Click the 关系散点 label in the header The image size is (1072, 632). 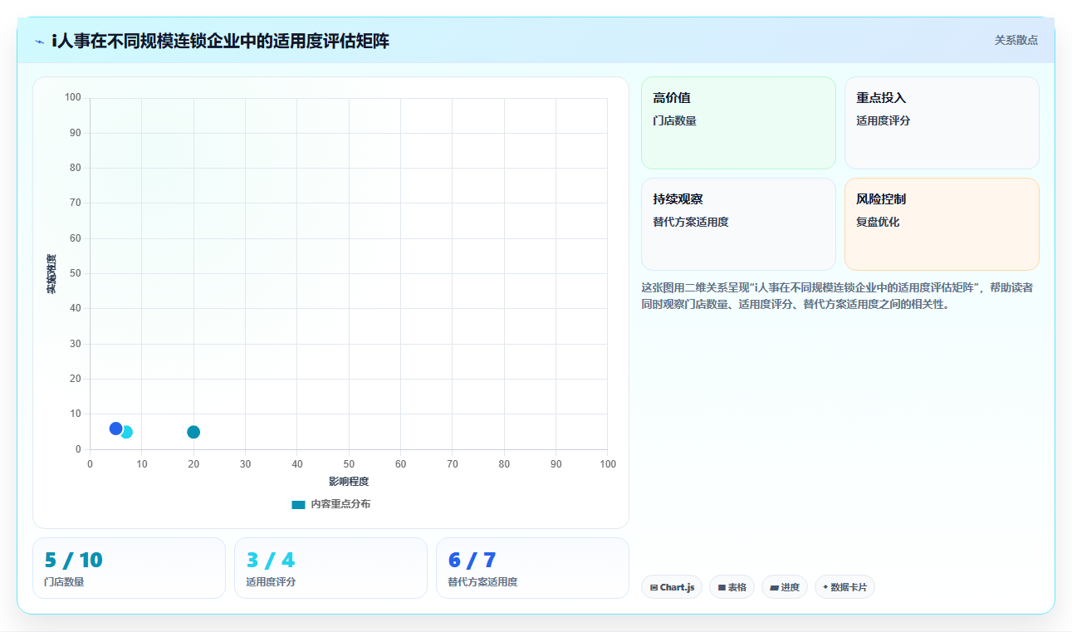[x=1016, y=40]
